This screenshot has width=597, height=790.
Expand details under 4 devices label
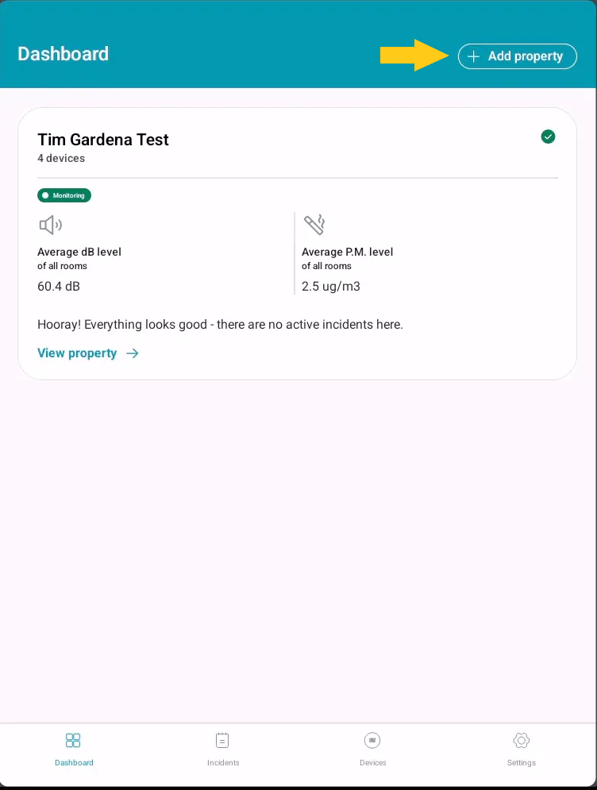coord(61,158)
